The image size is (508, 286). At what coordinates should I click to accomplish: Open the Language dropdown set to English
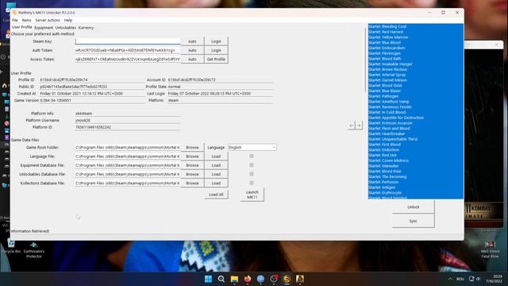[252, 148]
